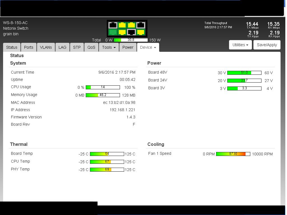Image resolution: width=287 pixels, height=215 pixels.
Task: Expand the Device dropdown tab
Action: click(x=148, y=47)
